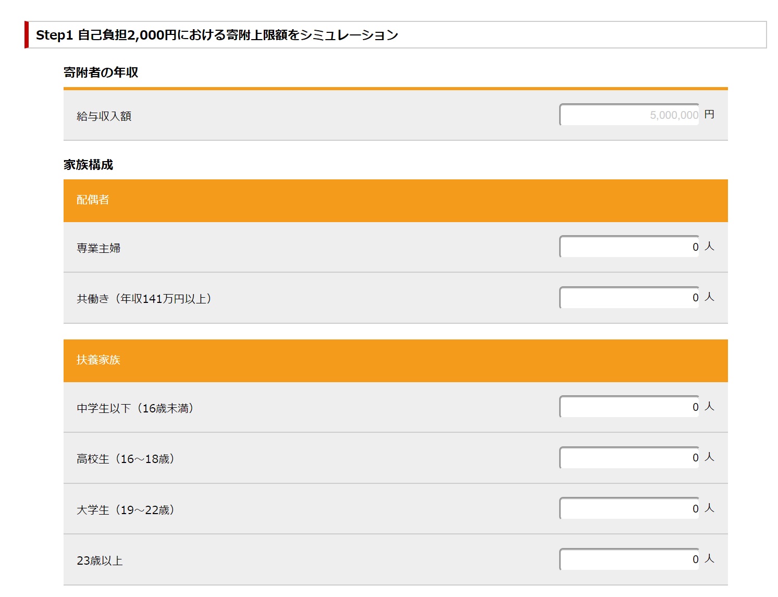Click the 共働き（年収141万円以上）label
The height and width of the screenshot is (597, 778).
(x=144, y=299)
